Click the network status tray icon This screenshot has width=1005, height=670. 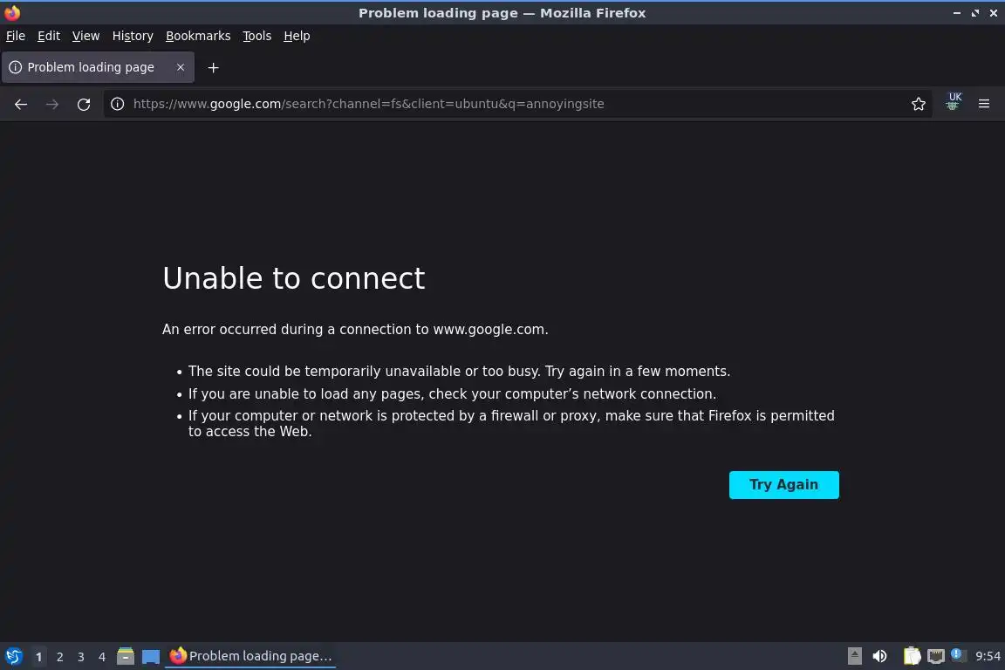point(936,656)
